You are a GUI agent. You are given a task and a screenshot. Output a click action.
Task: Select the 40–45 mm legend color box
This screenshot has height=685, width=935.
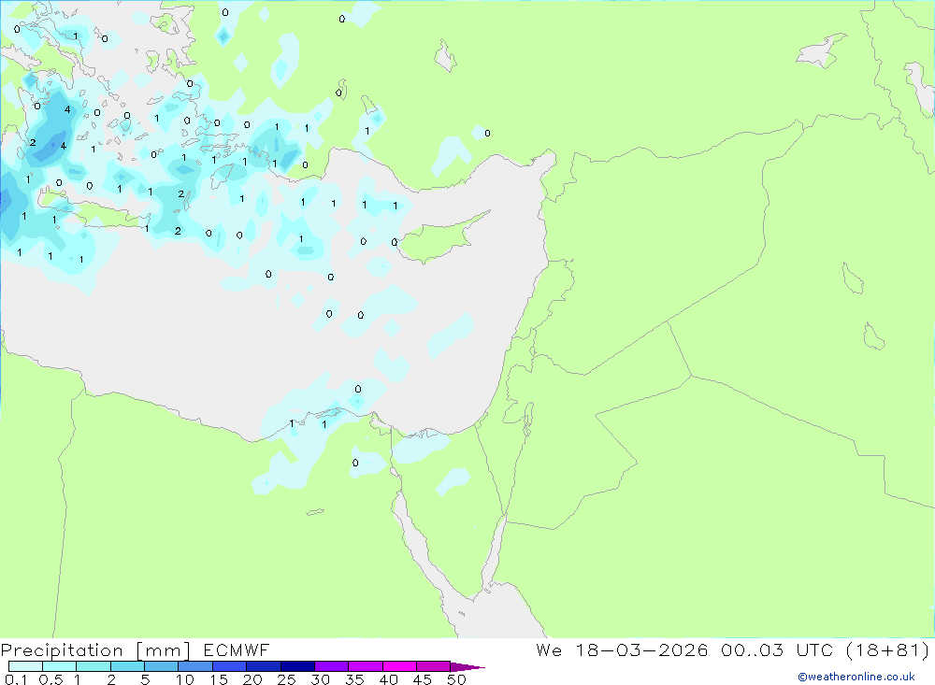(x=399, y=666)
